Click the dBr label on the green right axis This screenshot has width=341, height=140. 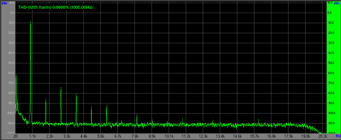pos(337,3)
